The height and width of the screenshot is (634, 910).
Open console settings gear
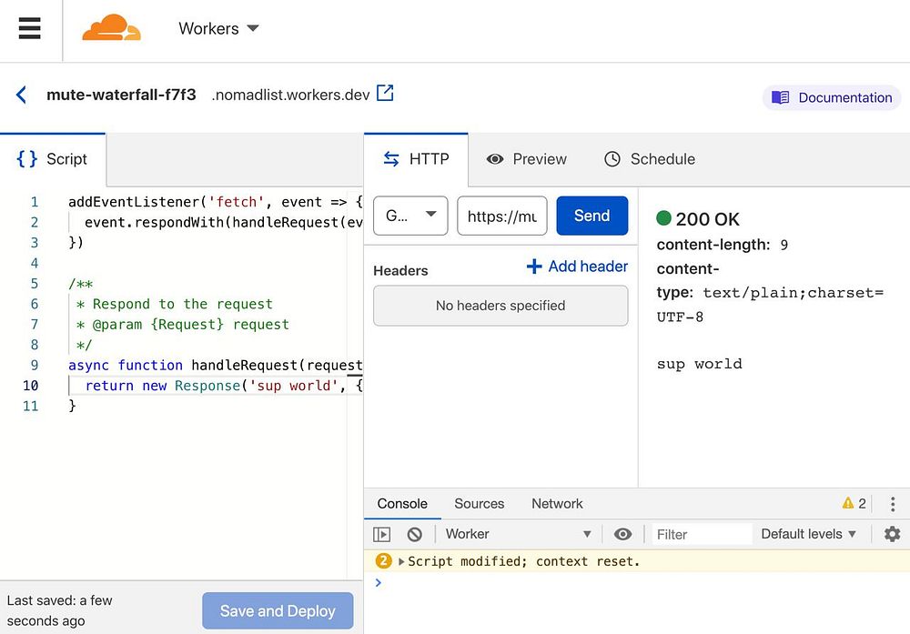(892, 534)
